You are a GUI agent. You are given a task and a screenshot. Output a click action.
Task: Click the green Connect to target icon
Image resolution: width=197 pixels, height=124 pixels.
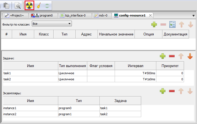pos(48,5)
